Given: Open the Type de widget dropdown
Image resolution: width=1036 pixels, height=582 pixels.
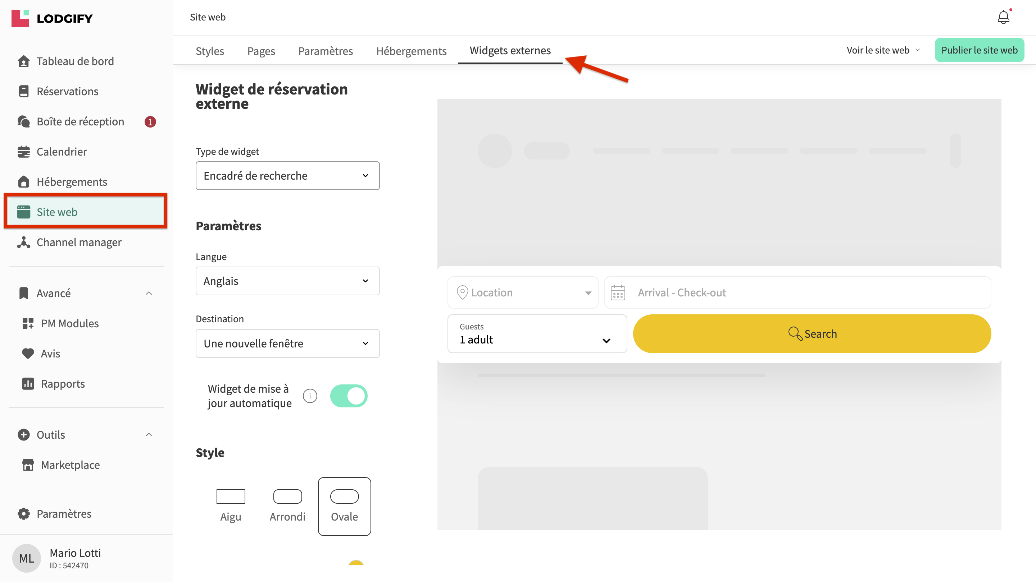Looking at the screenshot, I should (287, 176).
